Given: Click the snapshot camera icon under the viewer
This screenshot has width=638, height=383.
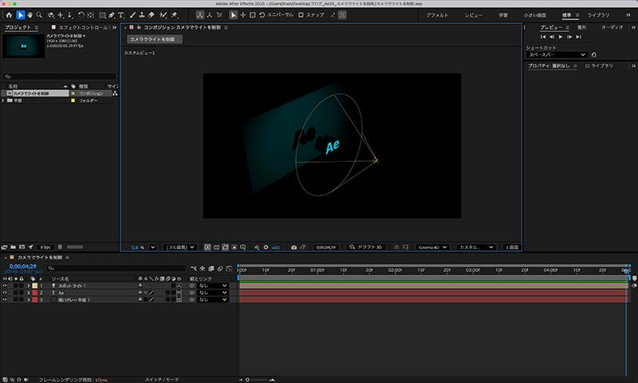Looking at the screenshot, I should (295, 247).
